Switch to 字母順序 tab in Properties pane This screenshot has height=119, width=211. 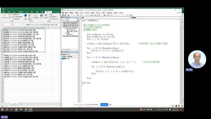[64, 57]
